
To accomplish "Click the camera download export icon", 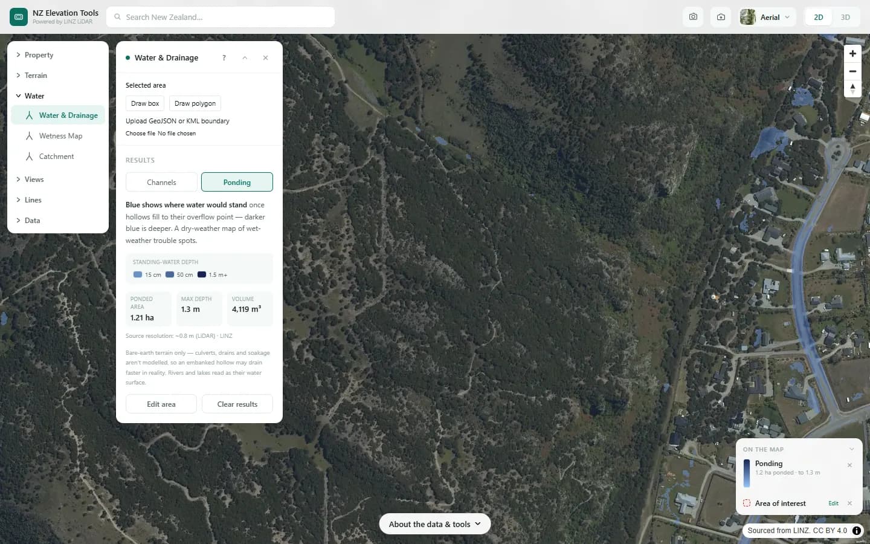I will (x=721, y=17).
